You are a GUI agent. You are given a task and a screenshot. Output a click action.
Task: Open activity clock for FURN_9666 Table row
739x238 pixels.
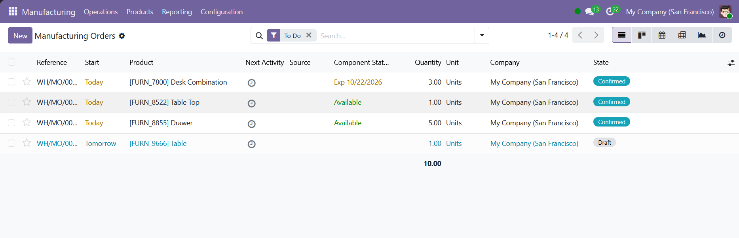pos(251,144)
